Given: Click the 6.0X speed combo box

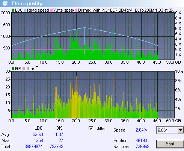Looking at the screenshot, I should click(x=170, y=130).
